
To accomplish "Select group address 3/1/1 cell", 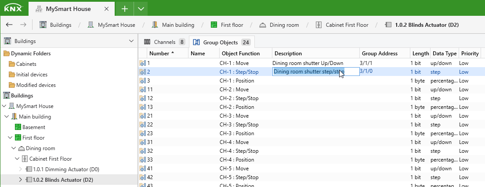I will coord(366,63).
